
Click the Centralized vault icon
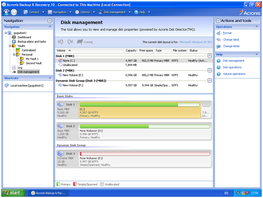[x=18, y=50]
